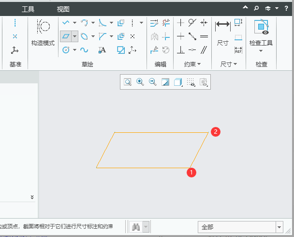The height and width of the screenshot is (237, 294).
Task: Click parallelogram vertex marked 2
Action: [x=209, y=132]
